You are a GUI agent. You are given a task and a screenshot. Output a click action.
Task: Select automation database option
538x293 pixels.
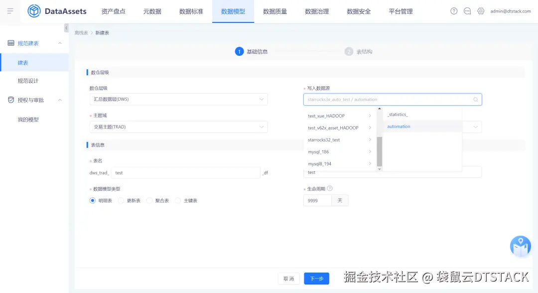click(x=422, y=126)
